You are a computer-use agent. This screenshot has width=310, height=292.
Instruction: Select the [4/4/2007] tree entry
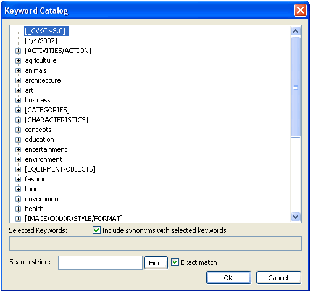41,41
